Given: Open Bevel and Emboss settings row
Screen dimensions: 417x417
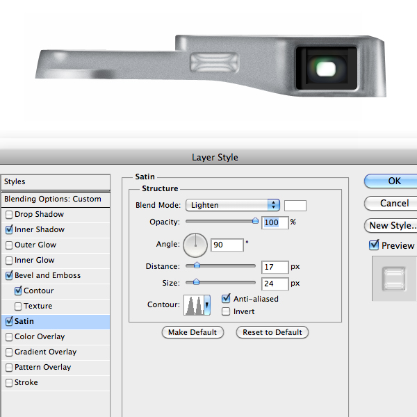Looking at the screenshot, I should pyautogui.click(x=56, y=275).
